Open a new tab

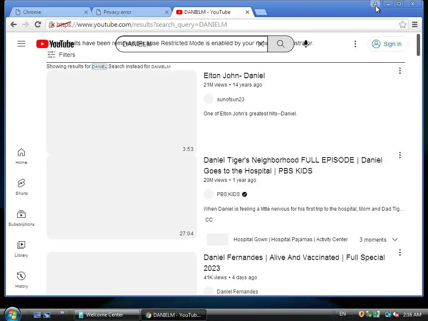[x=261, y=12]
